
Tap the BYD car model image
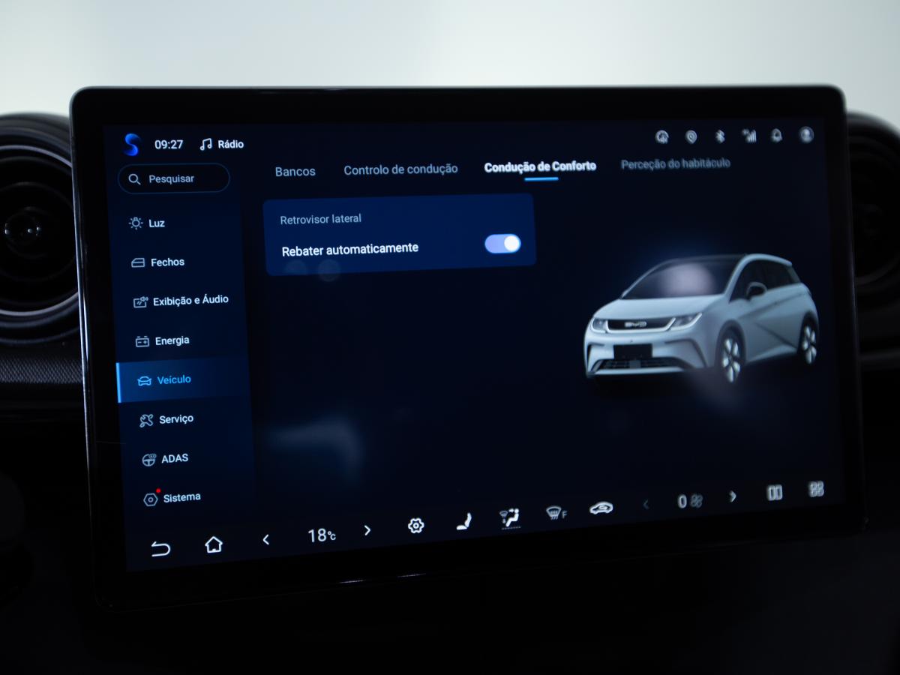[x=702, y=318]
